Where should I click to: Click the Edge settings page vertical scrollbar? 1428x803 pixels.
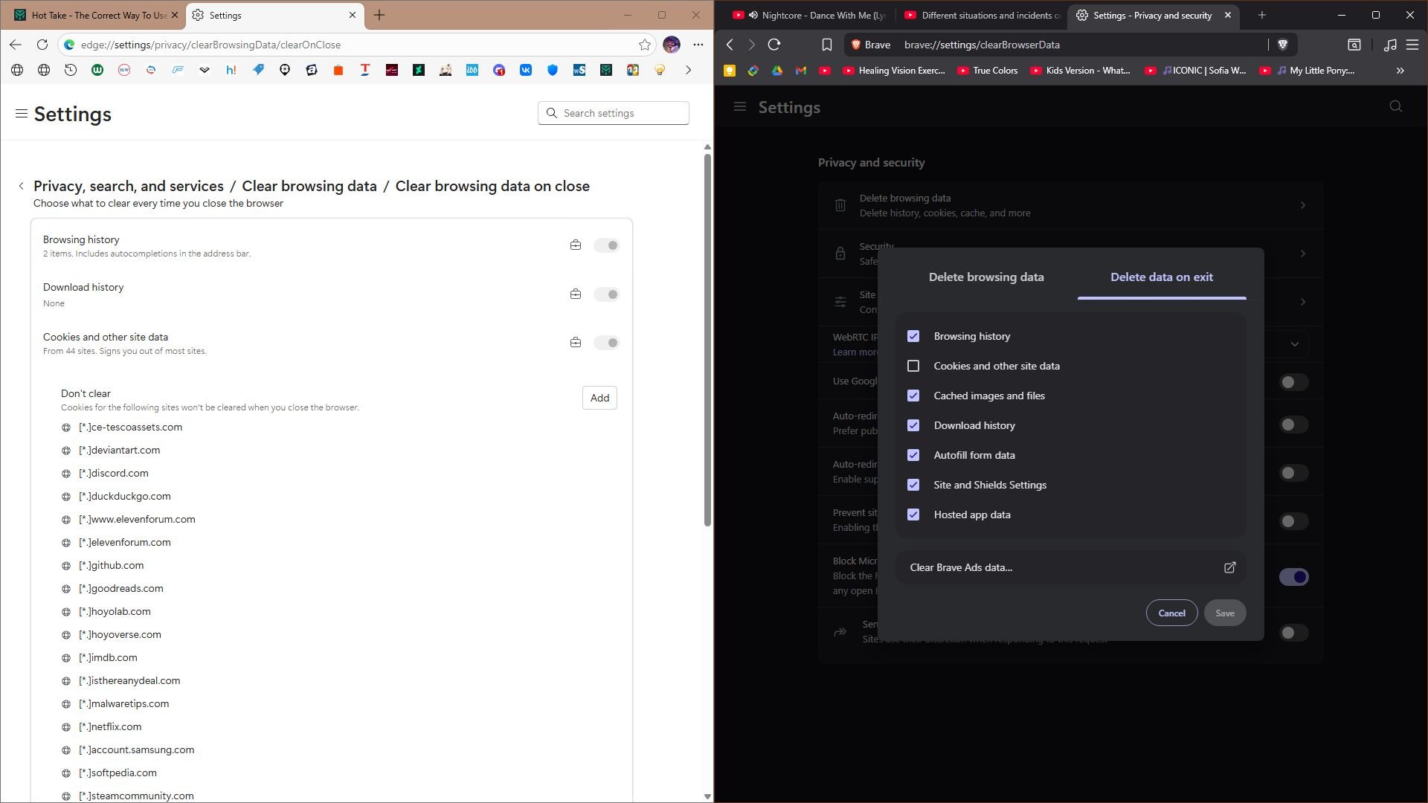coord(707,340)
